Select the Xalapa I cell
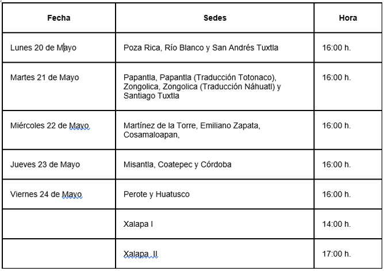The width and height of the screenshot is (384, 271). [138, 224]
